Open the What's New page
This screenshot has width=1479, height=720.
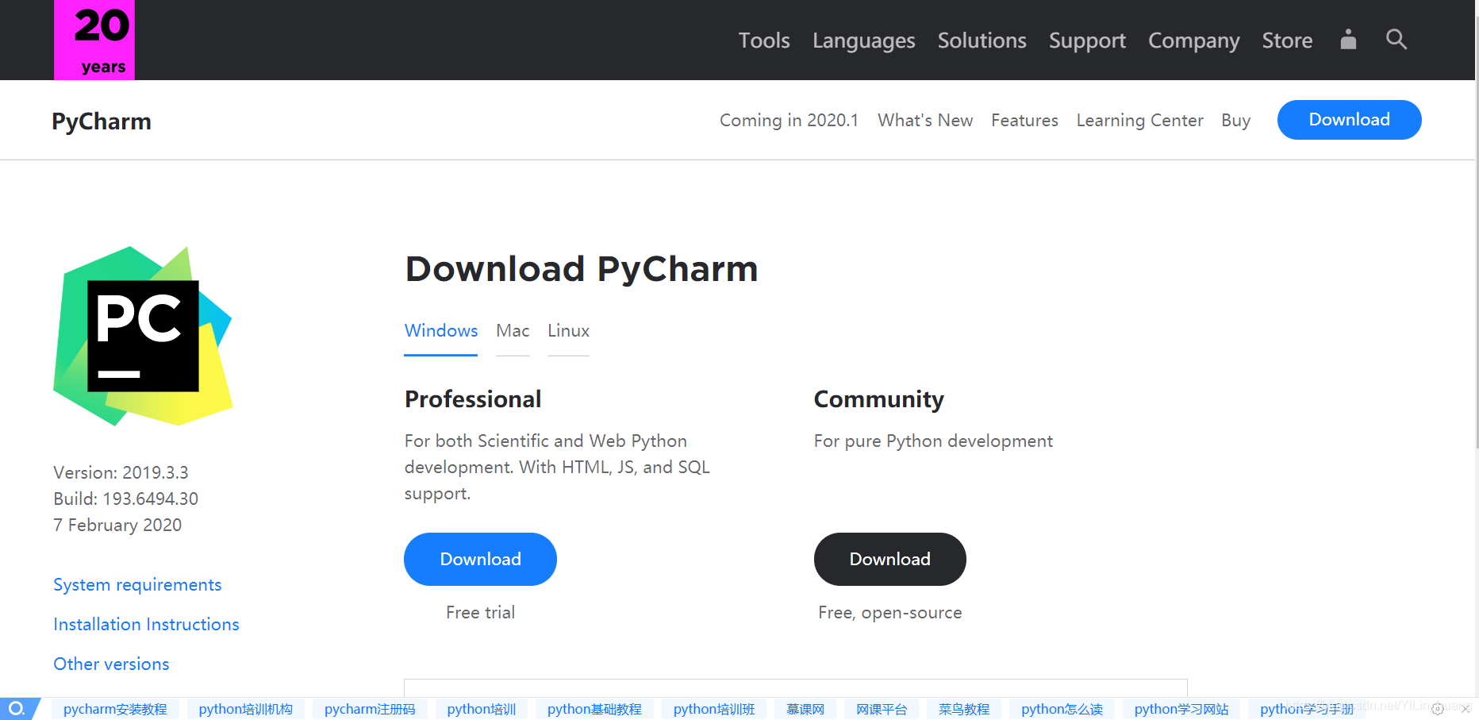click(925, 120)
